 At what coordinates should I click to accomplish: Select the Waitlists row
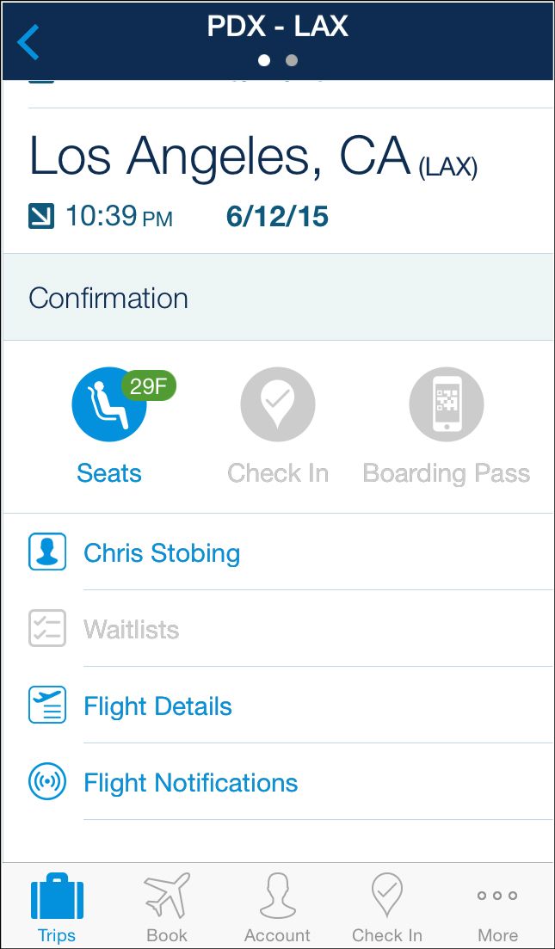click(132, 630)
